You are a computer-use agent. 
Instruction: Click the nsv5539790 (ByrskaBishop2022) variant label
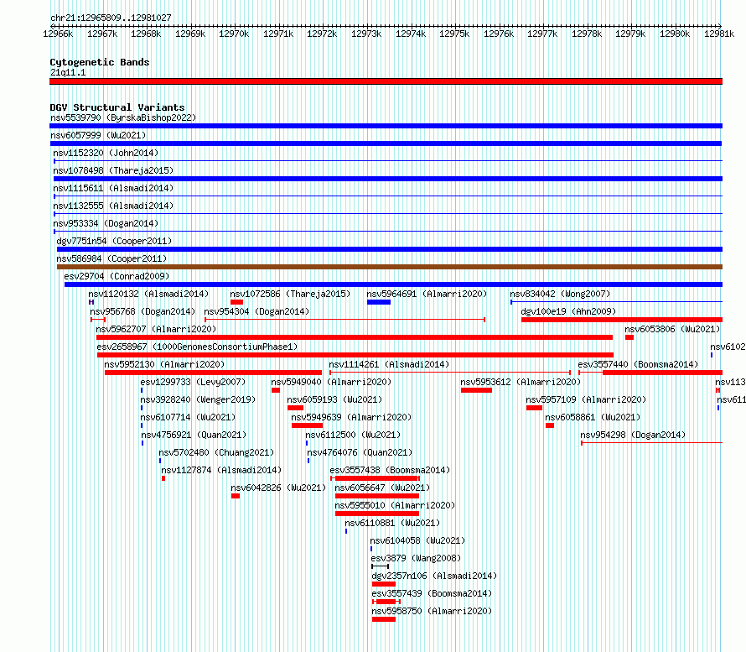[123, 117]
